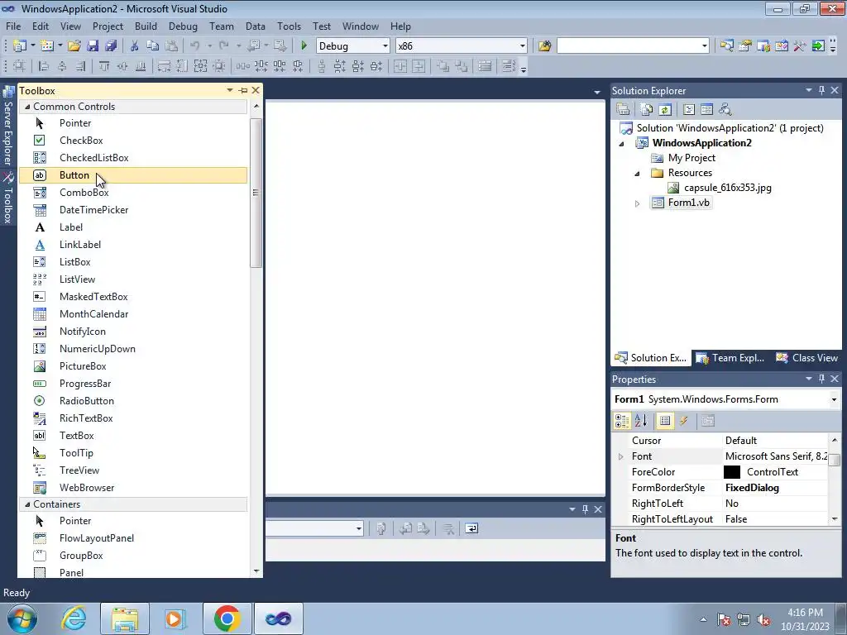Open the Form1 object selector dropdown
The width and height of the screenshot is (847, 635).
pyautogui.click(x=834, y=399)
